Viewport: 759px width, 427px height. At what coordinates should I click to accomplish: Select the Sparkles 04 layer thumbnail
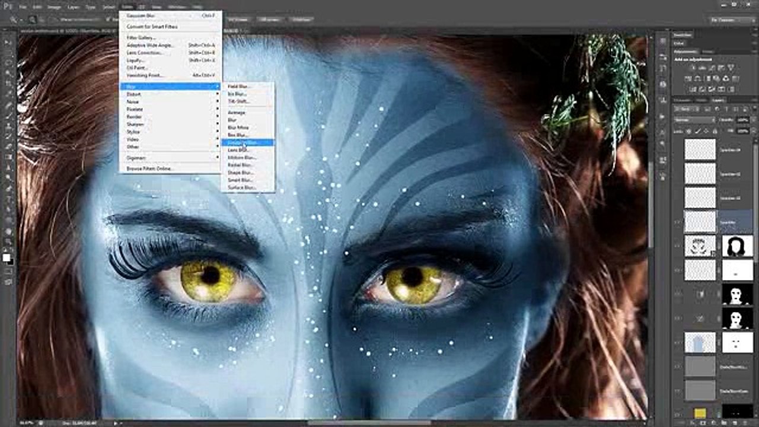(700, 149)
